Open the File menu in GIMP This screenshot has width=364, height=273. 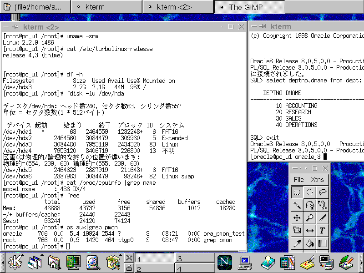[298, 180]
